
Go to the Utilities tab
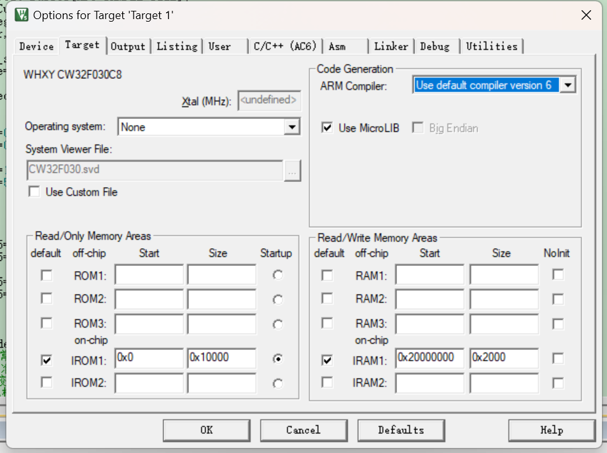[x=492, y=46]
